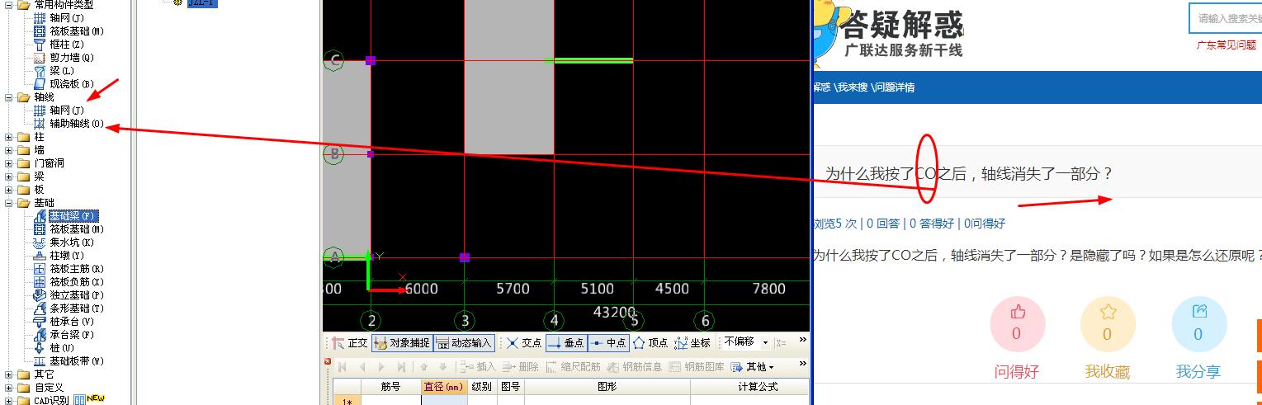Viewport: 1262px width, 405px height.
Task: Expand the snap toolbar overflow chevron
Action: [x=803, y=340]
